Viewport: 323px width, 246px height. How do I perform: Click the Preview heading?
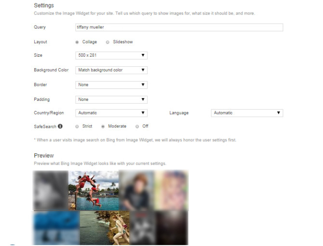coord(44,156)
